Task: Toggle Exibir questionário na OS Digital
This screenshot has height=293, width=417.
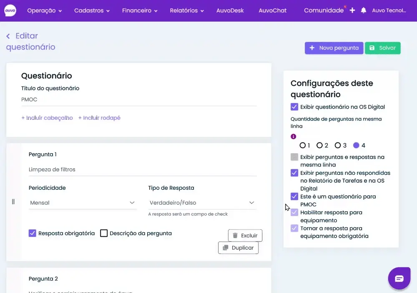Action: tap(294, 107)
